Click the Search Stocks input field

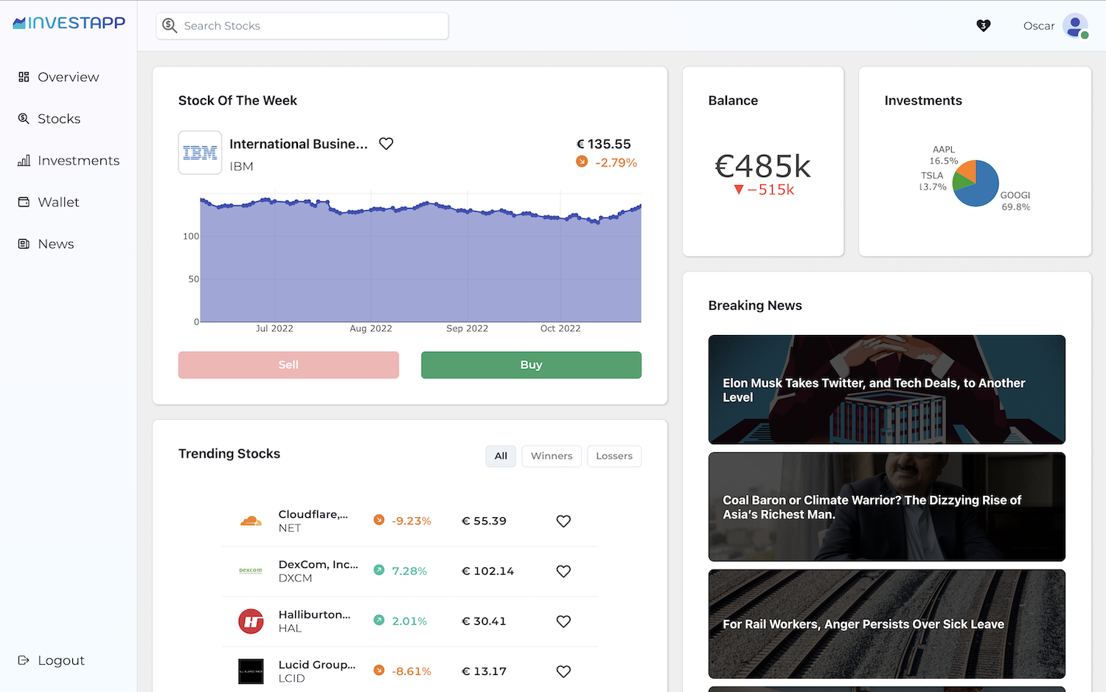(302, 26)
